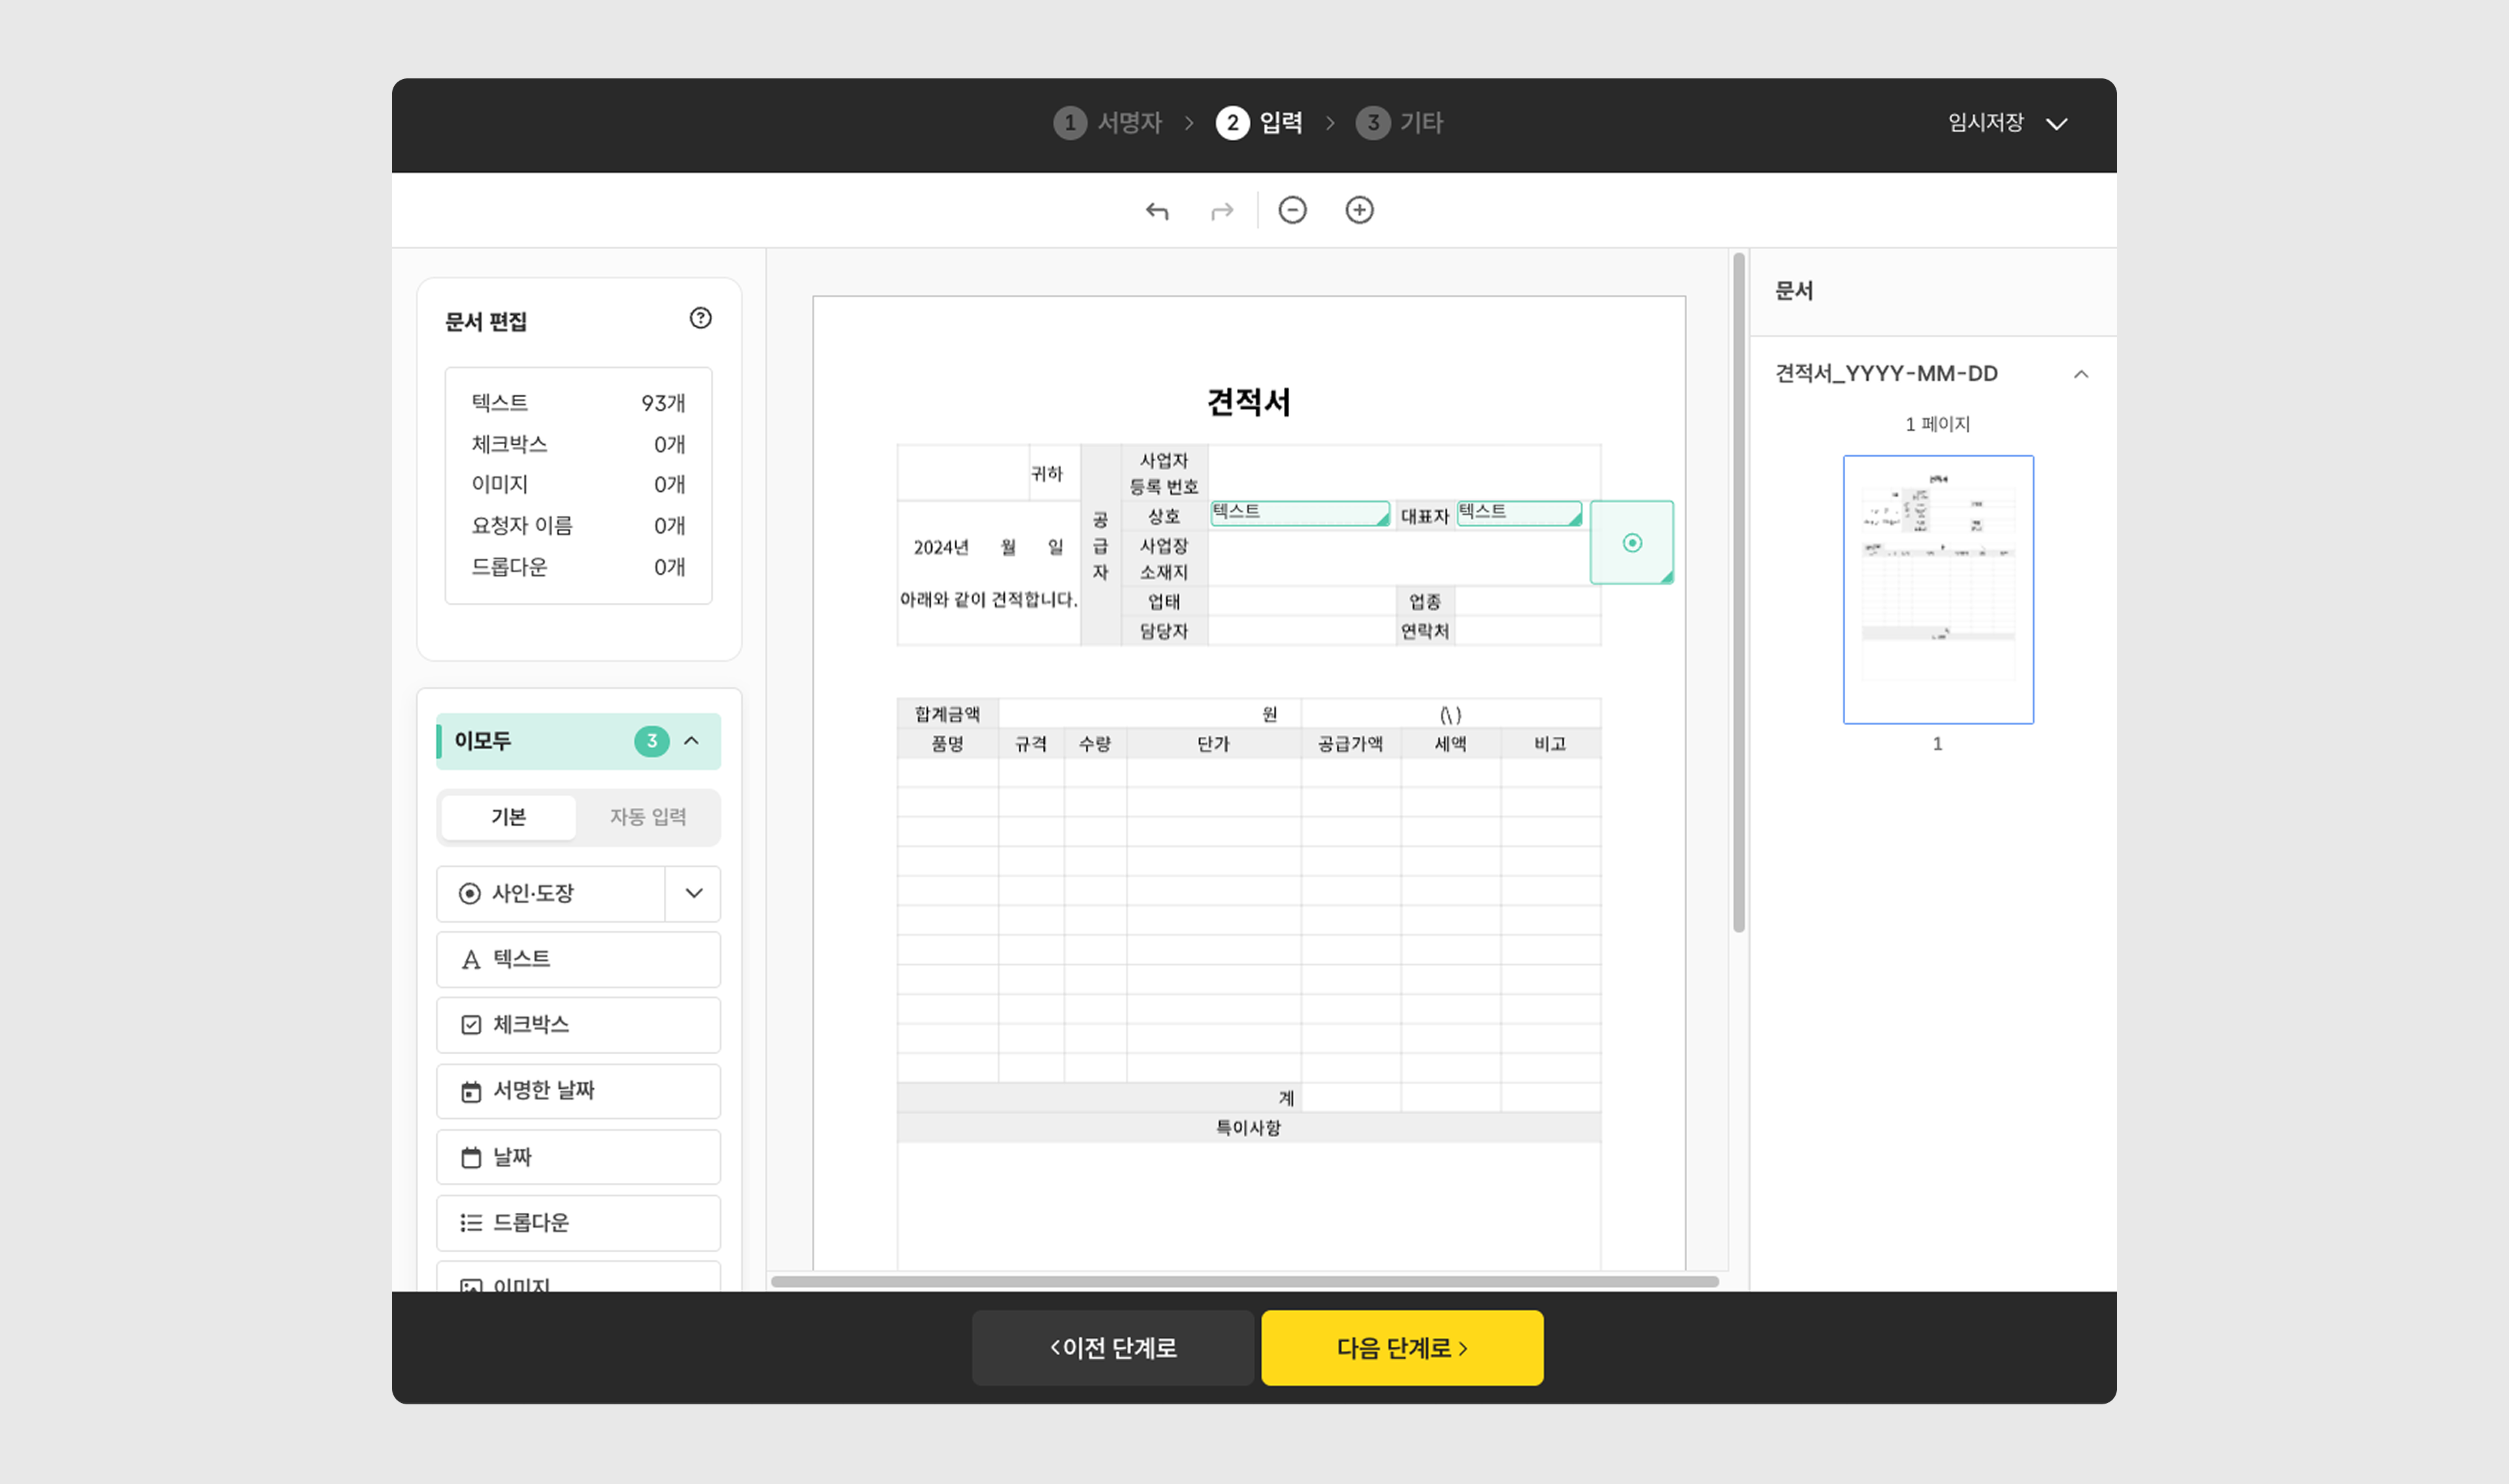
Task: Collapse the 이모두 signer section
Action: pyautogui.click(x=691, y=741)
